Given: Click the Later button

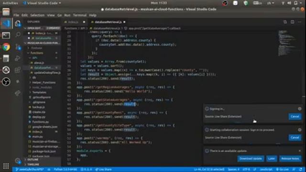Looking at the screenshot, I should 272,159.
